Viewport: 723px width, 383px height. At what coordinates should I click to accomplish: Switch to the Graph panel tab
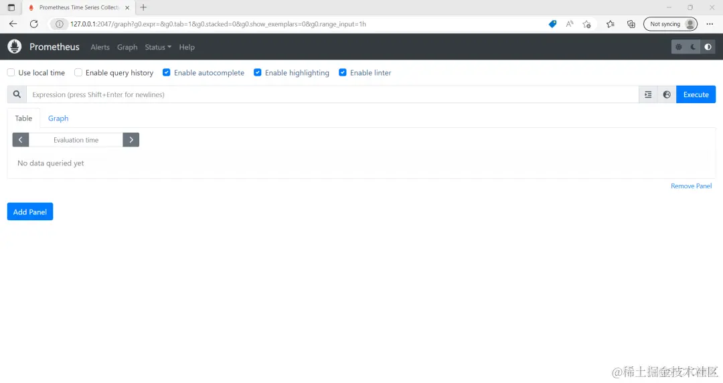point(58,118)
